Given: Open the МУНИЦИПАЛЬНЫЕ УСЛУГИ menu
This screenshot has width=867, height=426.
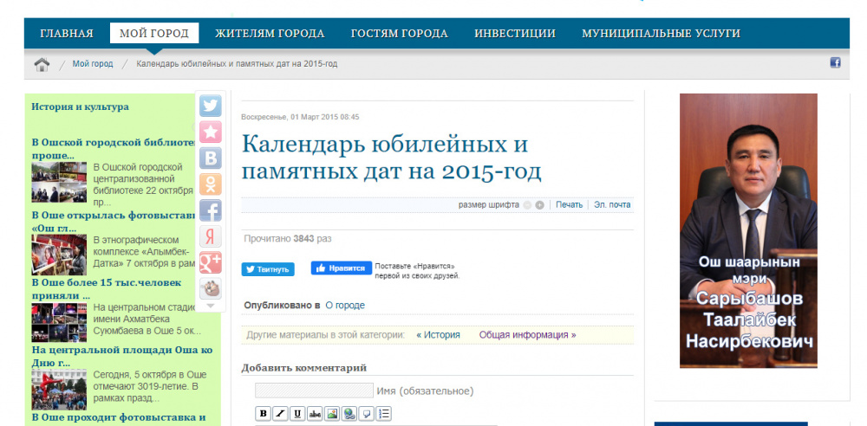Looking at the screenshot, I should [x=661, y=34].
